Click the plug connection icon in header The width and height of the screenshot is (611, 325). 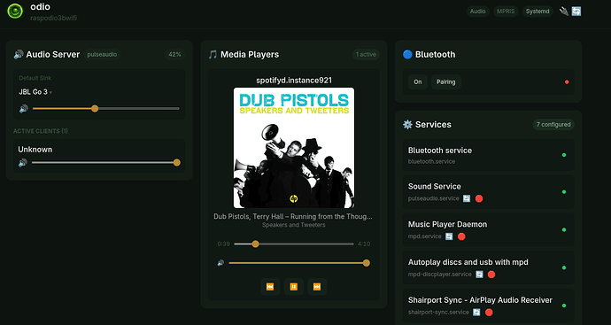tap(564, 12)
